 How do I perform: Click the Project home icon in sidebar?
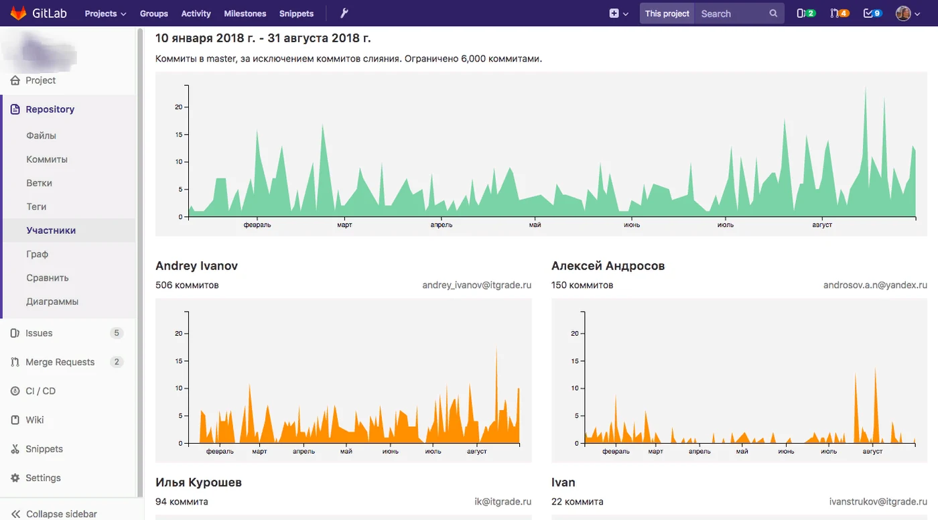click(x=15, y=80)
